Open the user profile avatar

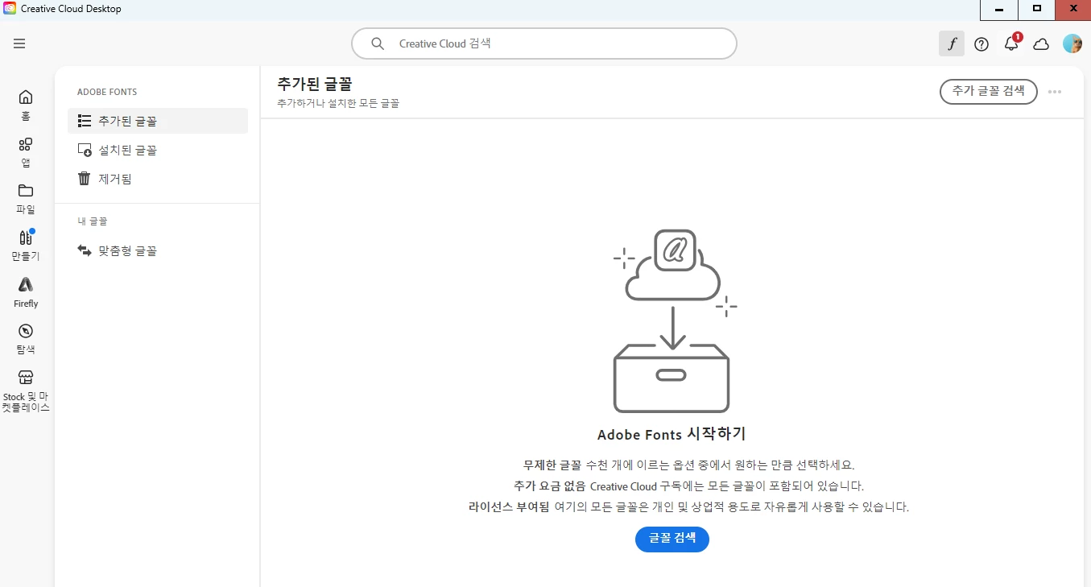(1072, 43)
